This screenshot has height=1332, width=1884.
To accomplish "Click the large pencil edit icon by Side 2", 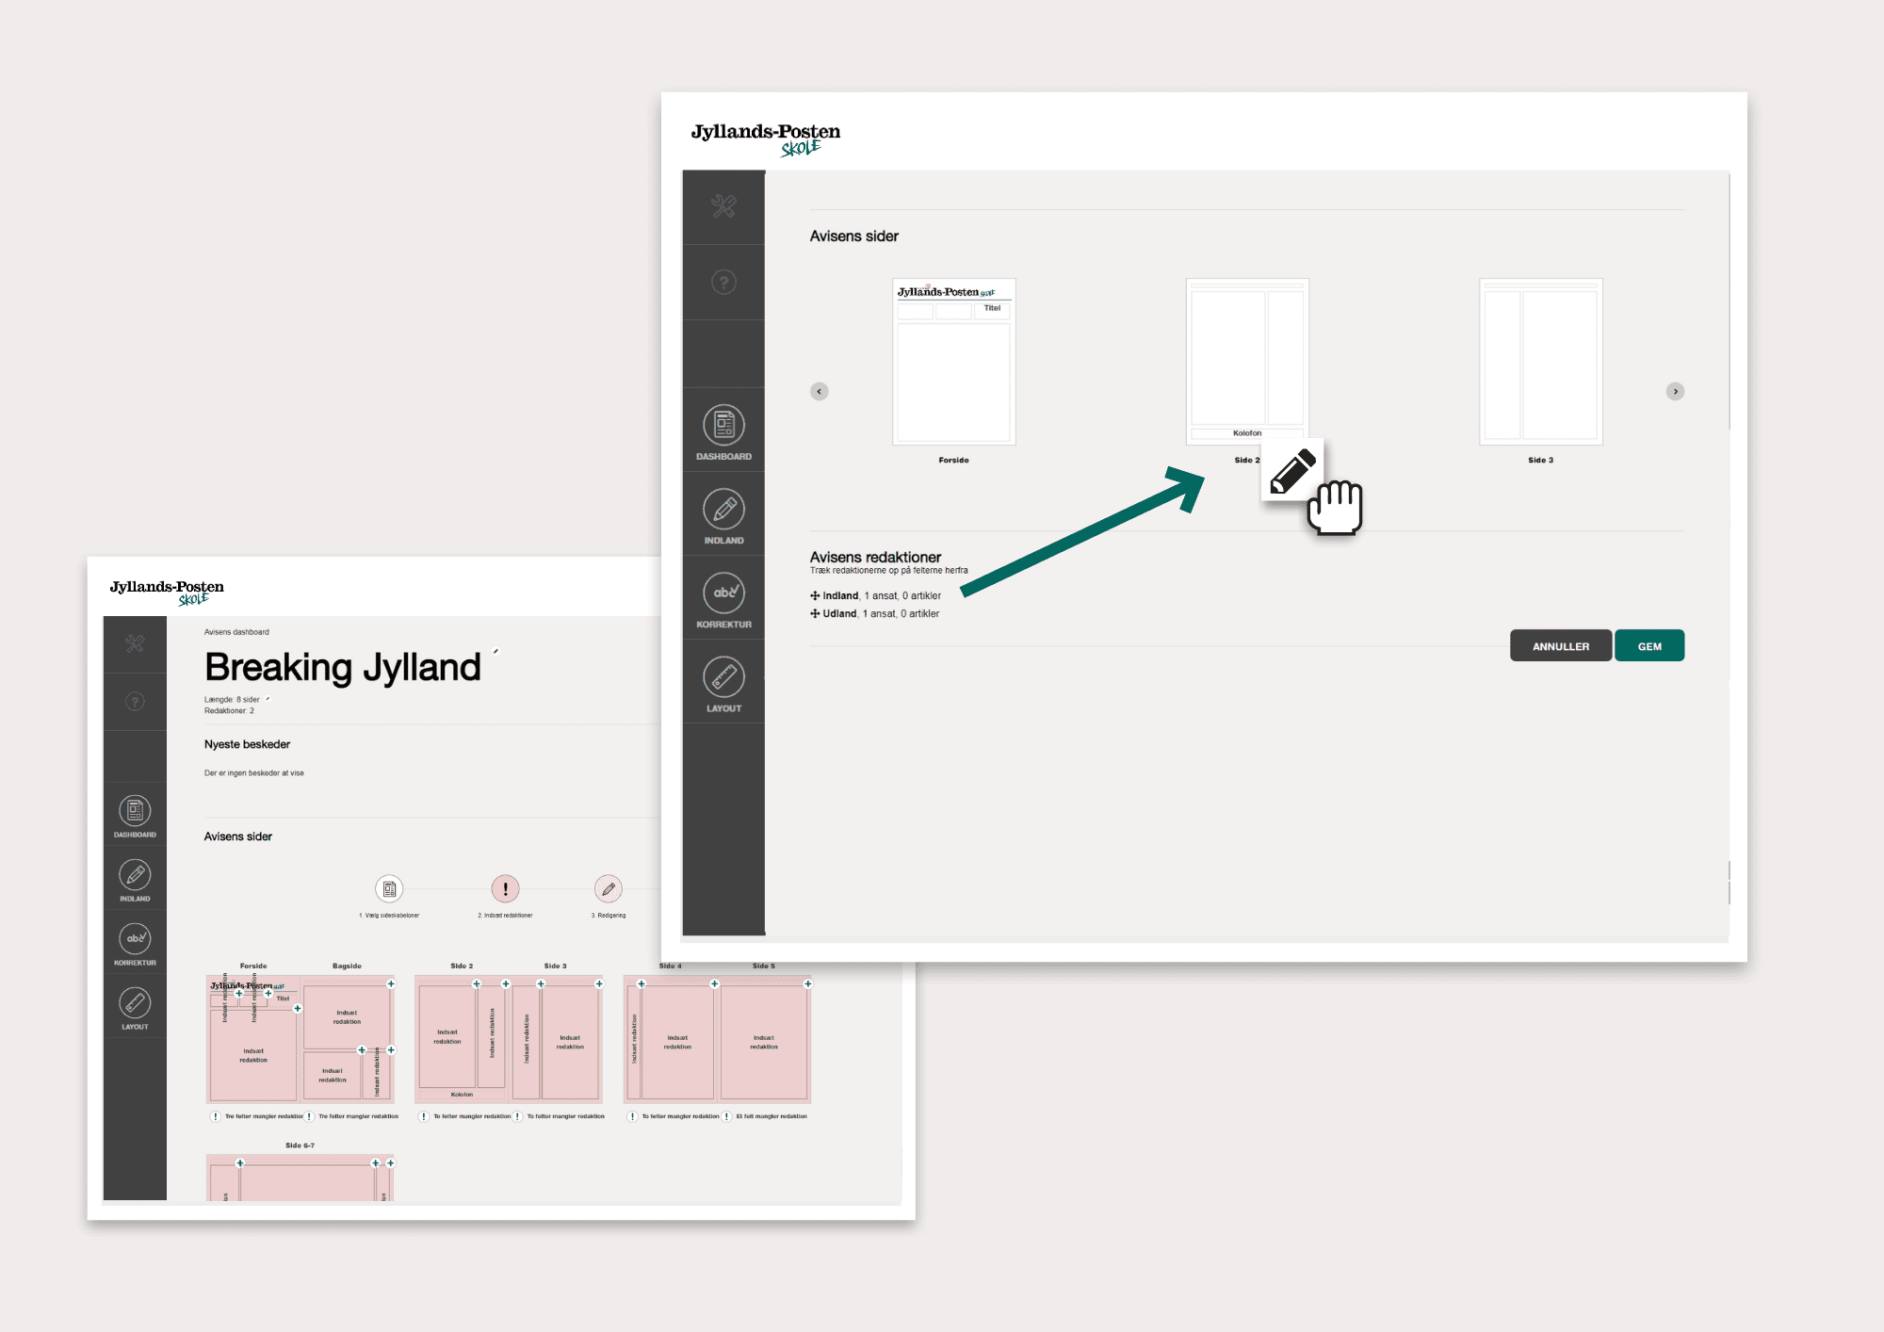I will (x=1292, y=470).
